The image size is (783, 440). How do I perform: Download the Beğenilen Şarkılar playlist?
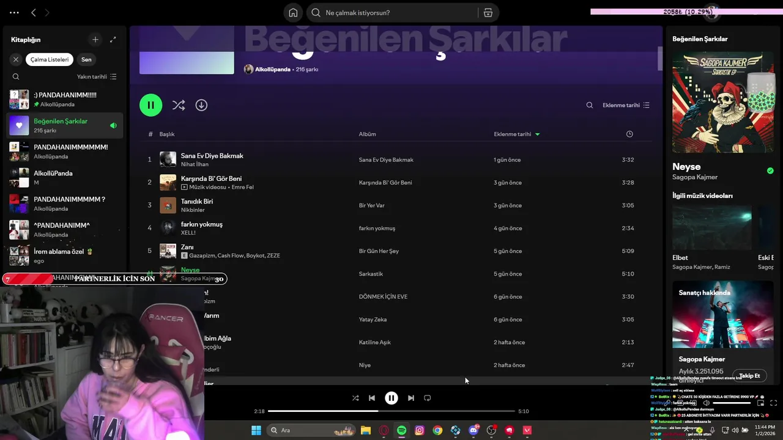tap(201, 105)
